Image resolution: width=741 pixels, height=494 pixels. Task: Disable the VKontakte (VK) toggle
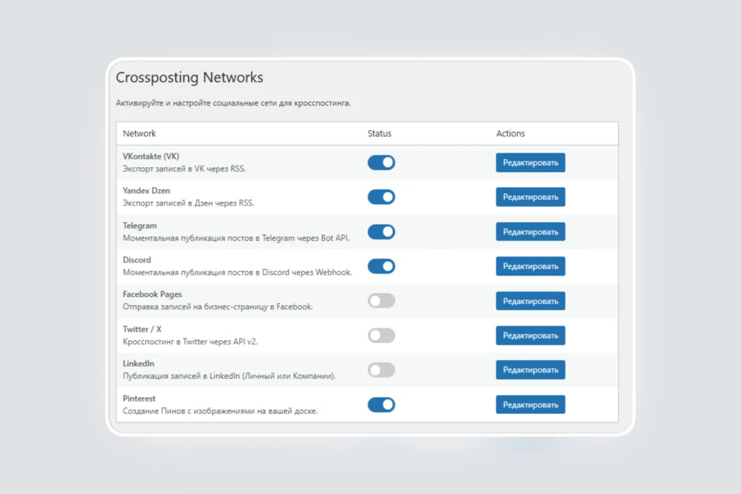381,163
